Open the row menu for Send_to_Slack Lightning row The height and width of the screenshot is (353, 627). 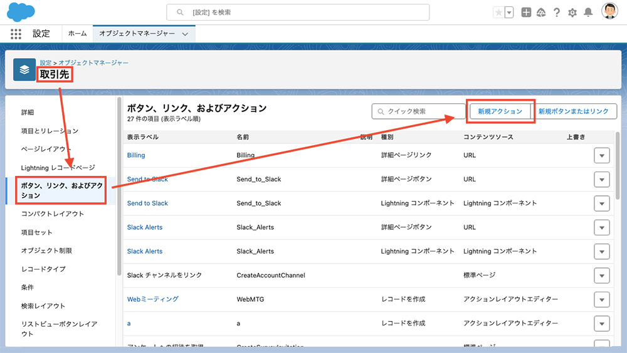pos(602,203)
